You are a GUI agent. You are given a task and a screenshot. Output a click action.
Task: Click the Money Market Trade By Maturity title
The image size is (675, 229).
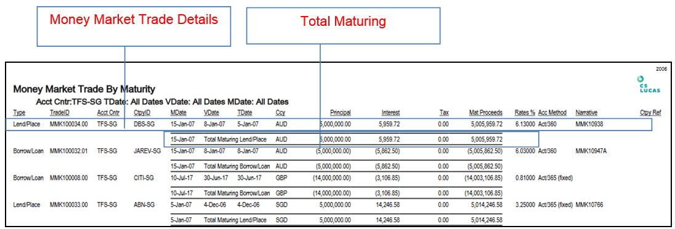[x=84, y=89]
